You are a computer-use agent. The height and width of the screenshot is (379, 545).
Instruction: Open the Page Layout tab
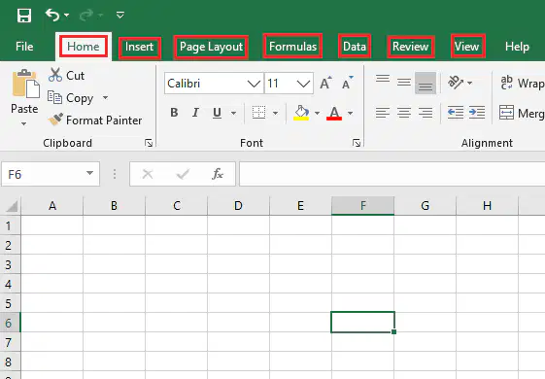pos(211,47)
